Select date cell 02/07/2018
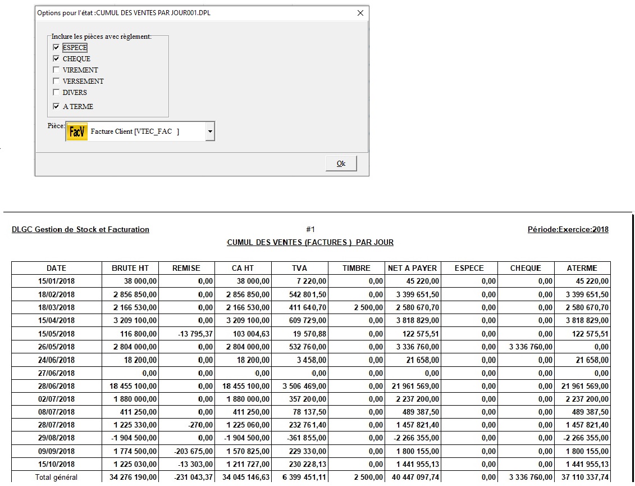The image size is (635, 486). [x=56, y=399]
